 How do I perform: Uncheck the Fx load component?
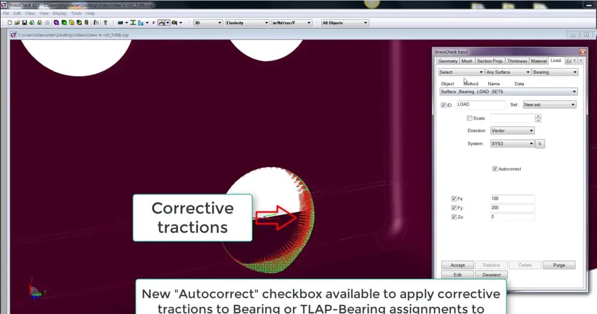(x=454, y=199)
